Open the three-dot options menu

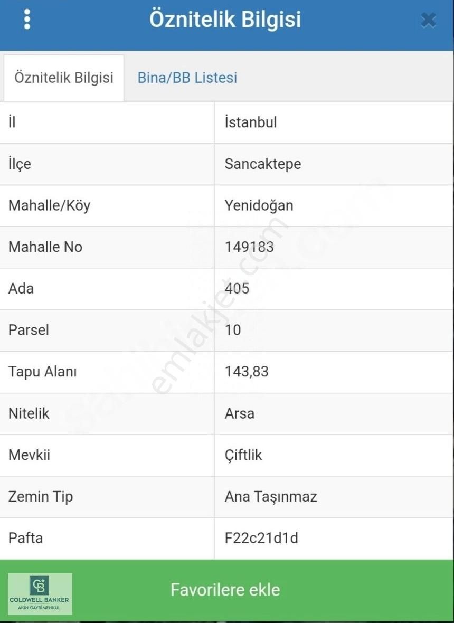[x=27, y=19]
